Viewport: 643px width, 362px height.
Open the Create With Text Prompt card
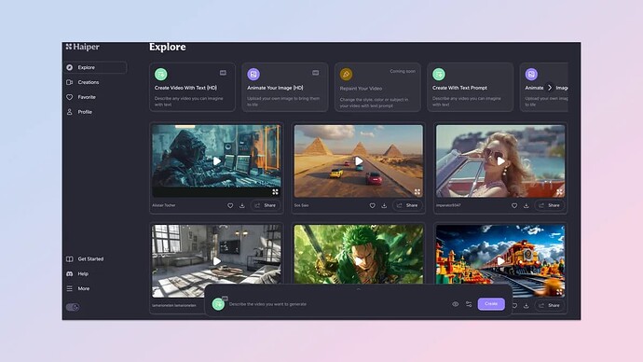coord(470,87)
